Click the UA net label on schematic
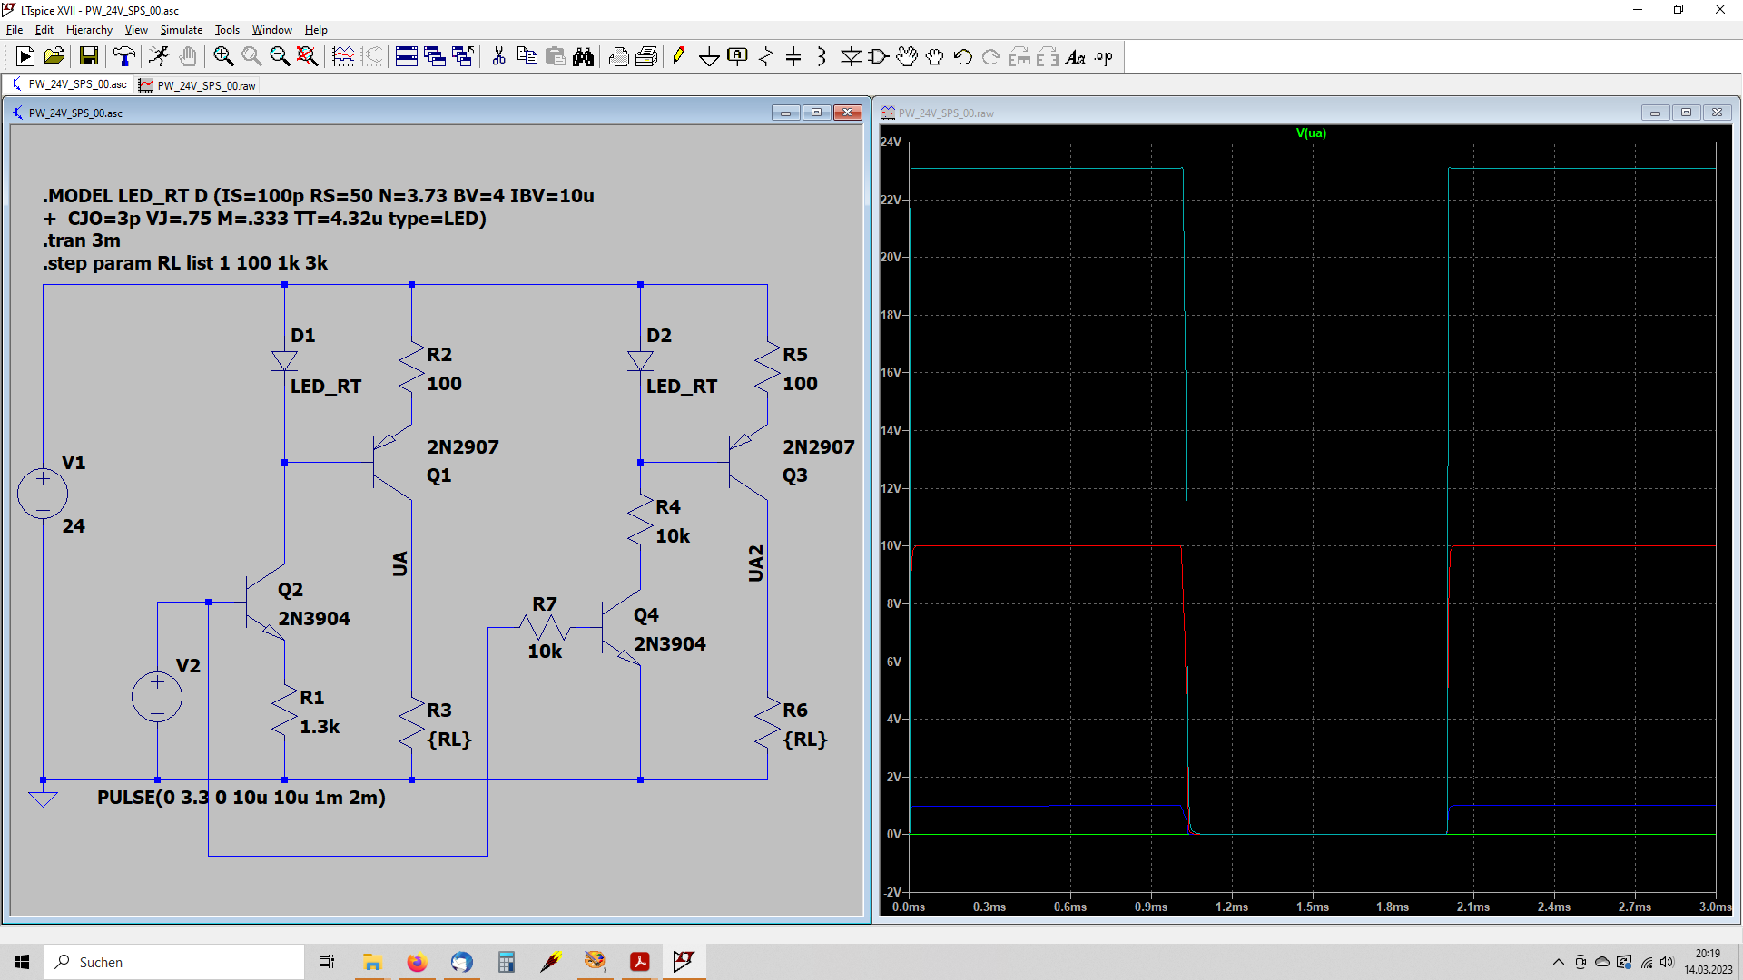The height and width of the screenshot is (980, 1743). coord(399,563)
